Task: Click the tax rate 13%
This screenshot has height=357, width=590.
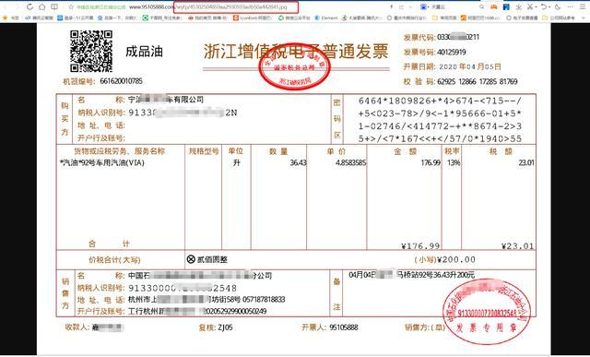Action: pyautogui.click(x=454, y=162)
